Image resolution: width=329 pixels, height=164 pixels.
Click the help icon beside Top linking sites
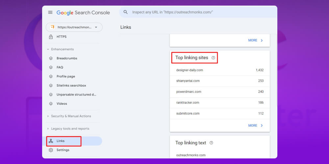[x=213, y=58]
